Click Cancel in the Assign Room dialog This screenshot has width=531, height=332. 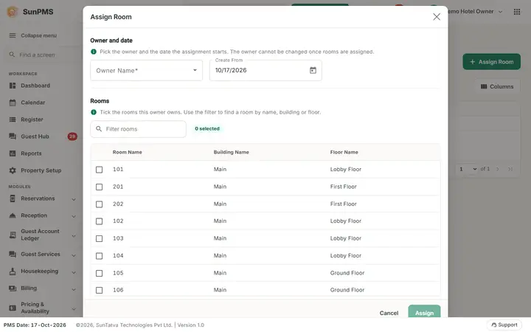(389, 313)
